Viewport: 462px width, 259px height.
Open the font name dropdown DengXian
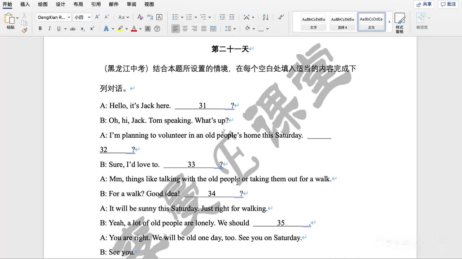point(54,17)
